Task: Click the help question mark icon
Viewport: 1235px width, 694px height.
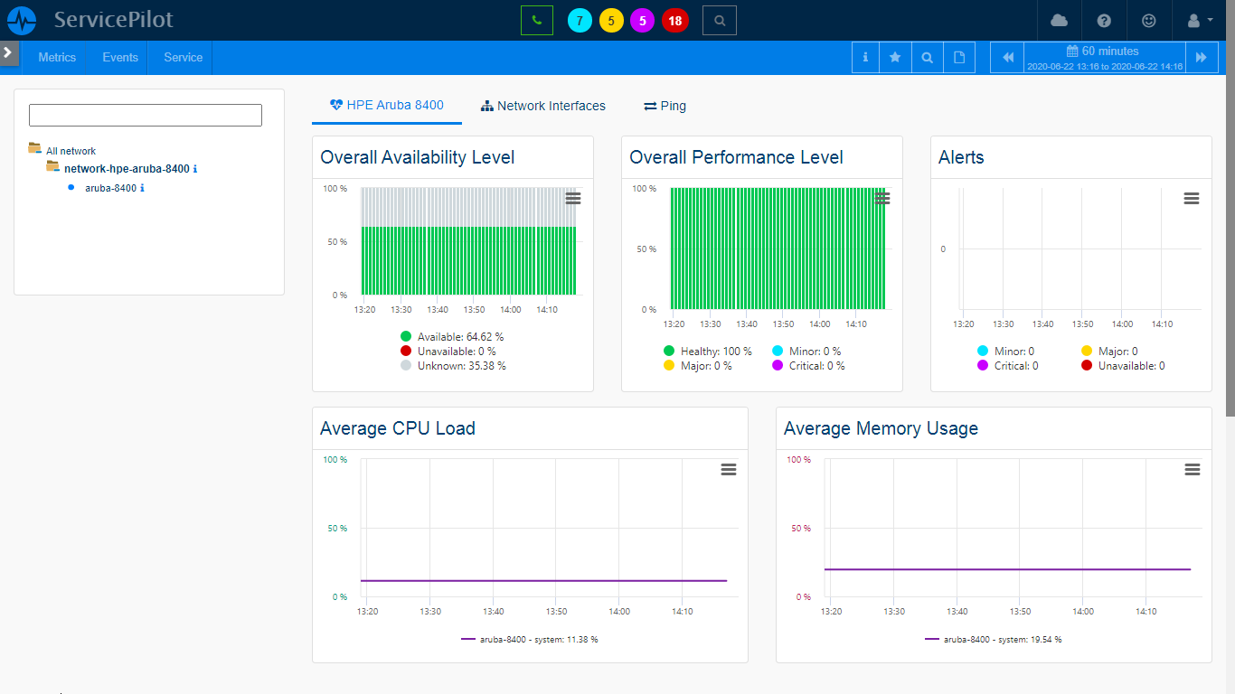Action: [x=1104, y=20]
